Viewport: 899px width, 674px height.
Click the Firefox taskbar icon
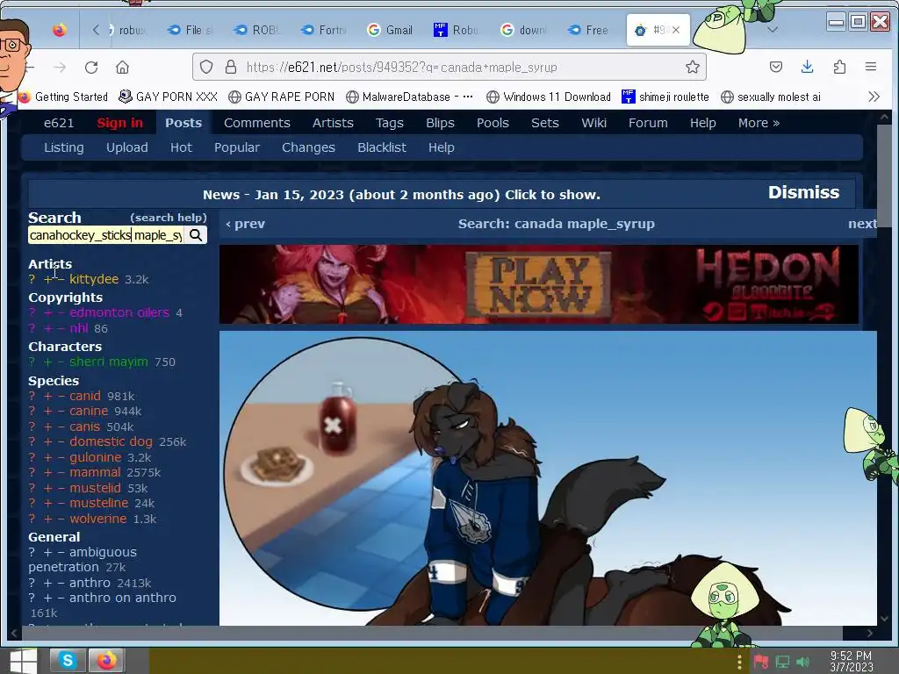coord(106,661)
